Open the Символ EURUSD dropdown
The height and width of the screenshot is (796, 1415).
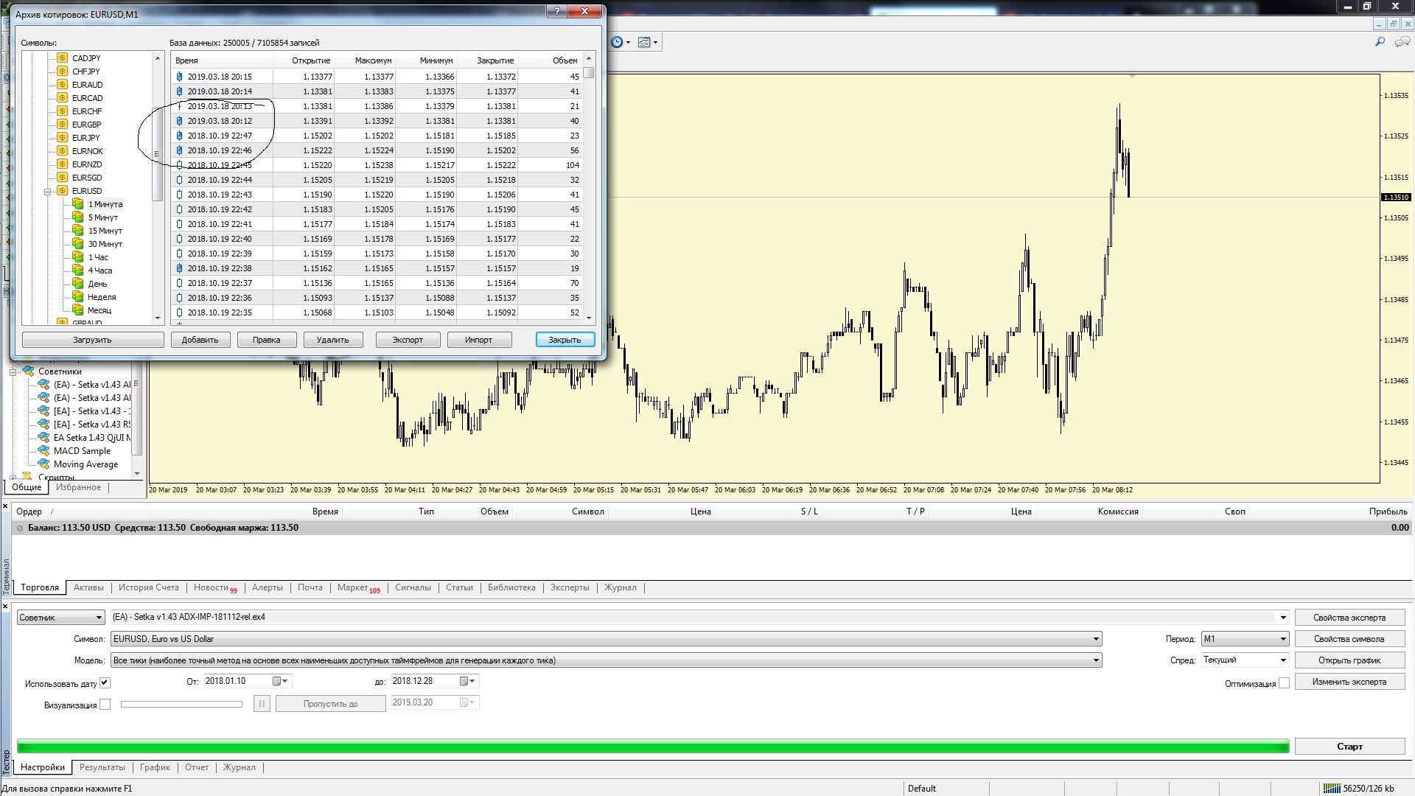(x=1096, y=639)
